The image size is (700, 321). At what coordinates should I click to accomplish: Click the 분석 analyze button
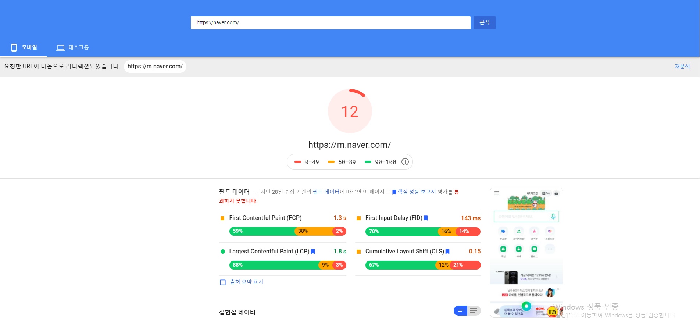484,22
